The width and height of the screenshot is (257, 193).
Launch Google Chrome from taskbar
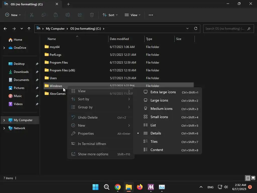118,187
